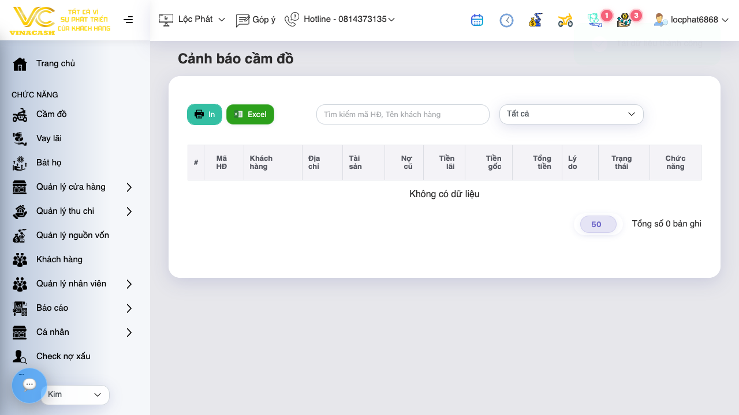Click the Quản lý thu chi icon
Screen dimensions: 739x415
click(x=20, y=212)
